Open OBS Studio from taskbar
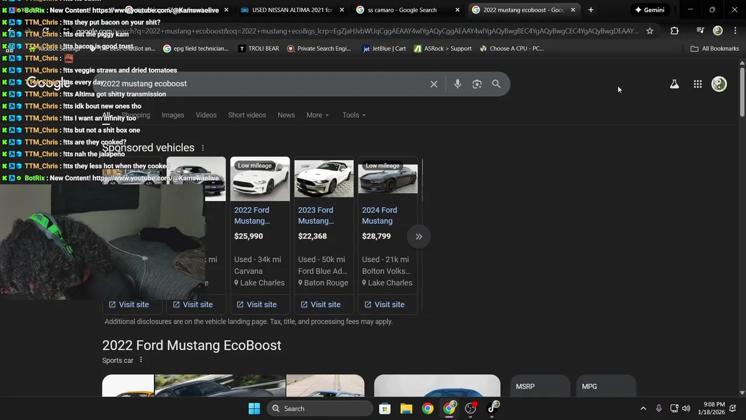Viewport: 746px width, 420px height. [470, 408]
